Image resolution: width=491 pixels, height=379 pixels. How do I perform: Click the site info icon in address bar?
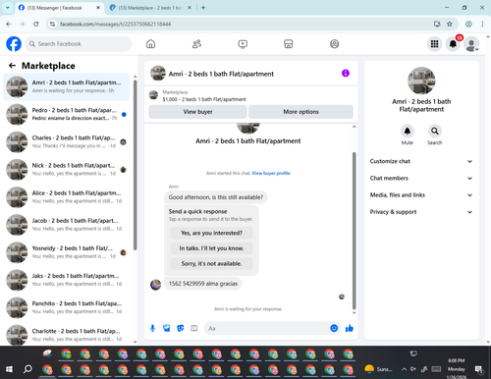point(53,24)
